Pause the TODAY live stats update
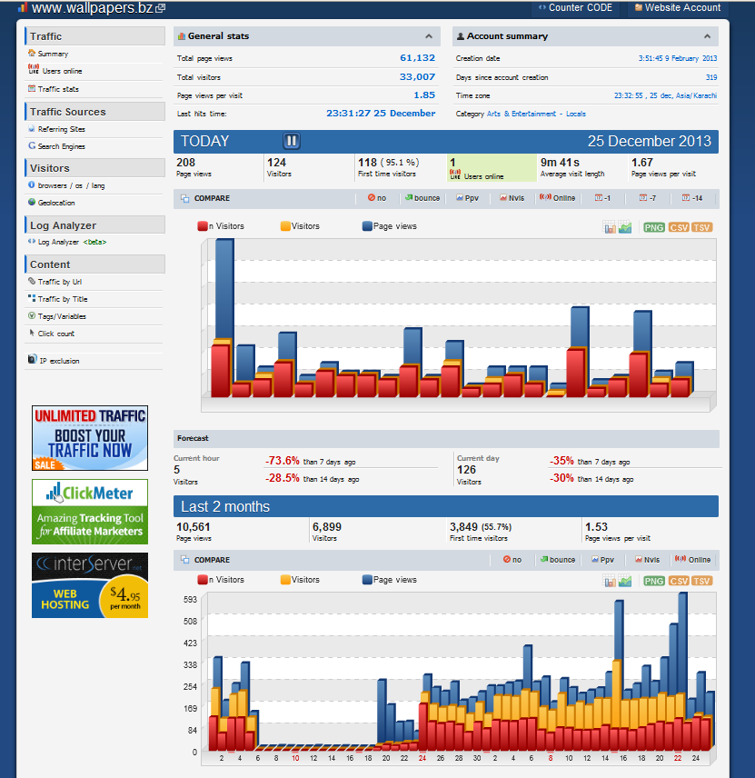The width and height of the screenshot is (755, 778). pos(291,141)
